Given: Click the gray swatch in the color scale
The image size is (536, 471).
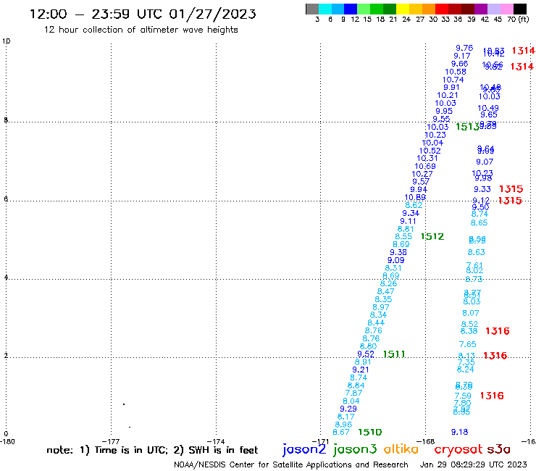Looking at the screenshot, I should coord(312,9).
